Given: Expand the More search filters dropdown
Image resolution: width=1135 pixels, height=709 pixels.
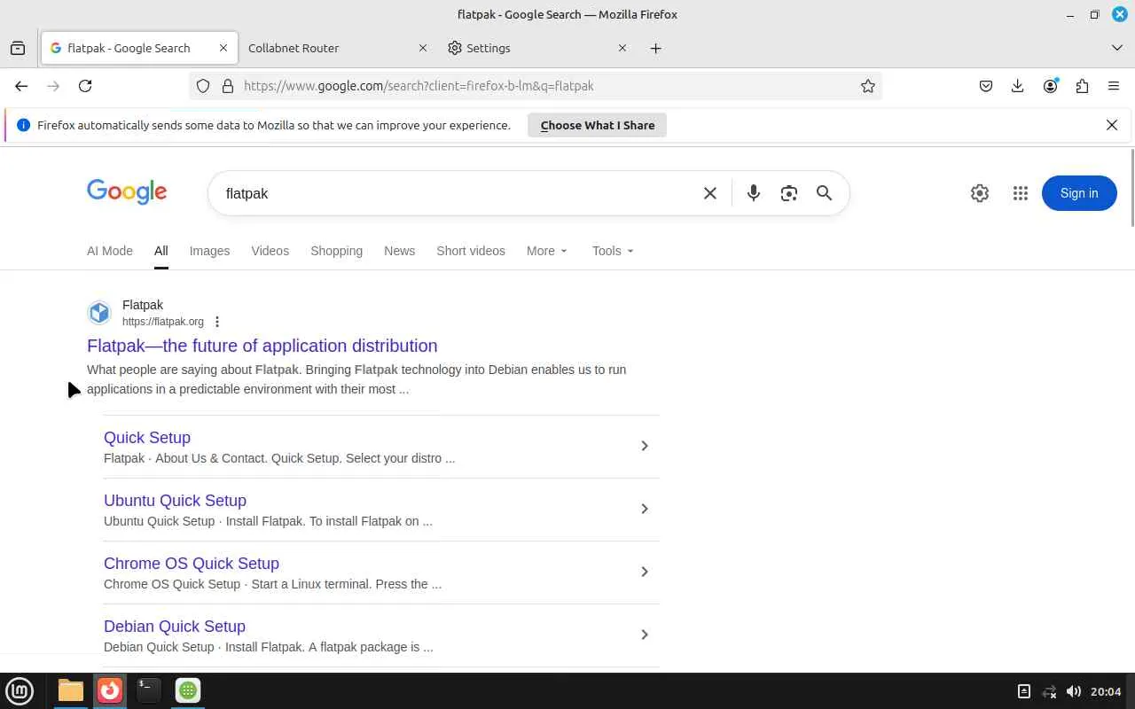Looking at the screenshot, I should point(546,251).
